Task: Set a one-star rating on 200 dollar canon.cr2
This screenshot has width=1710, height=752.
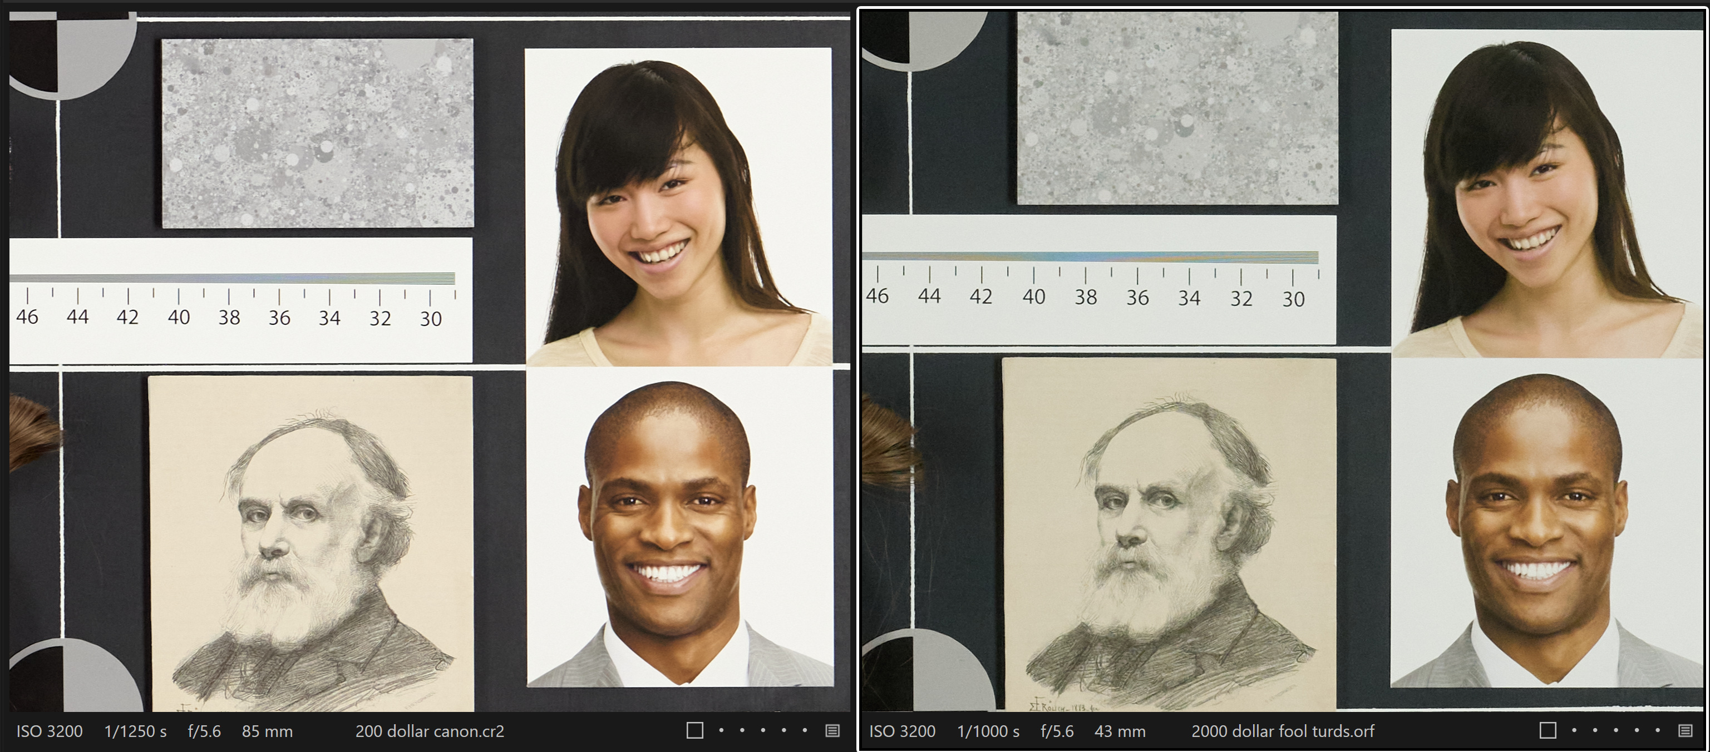Action: [x=721, y=731]
